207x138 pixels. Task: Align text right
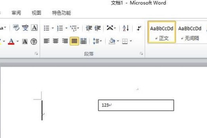click(65, 41)
